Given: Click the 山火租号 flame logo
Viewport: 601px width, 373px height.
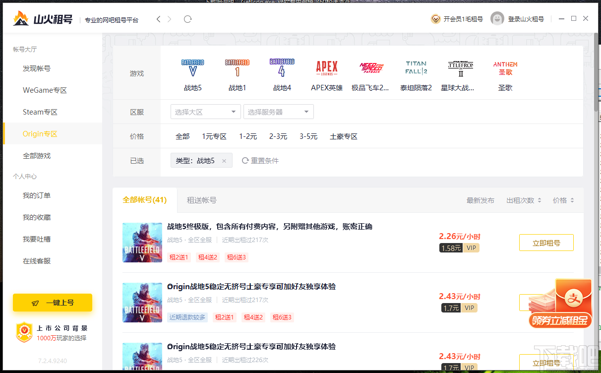Looking at the screenshot, I should 21,19.
